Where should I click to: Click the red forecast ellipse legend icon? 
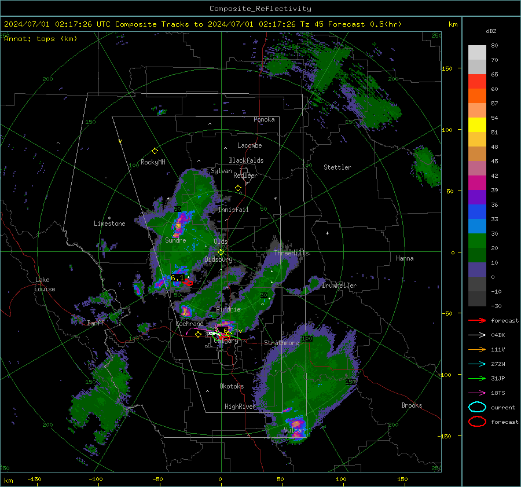477,422
